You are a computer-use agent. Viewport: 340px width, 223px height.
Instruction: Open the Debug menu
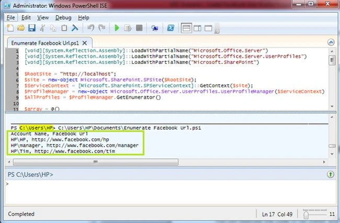tap(63, 18)
